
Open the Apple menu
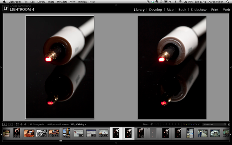click(4, 2)
